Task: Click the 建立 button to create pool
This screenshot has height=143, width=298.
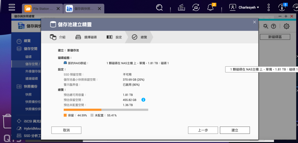Action: (x=235, y=130)
